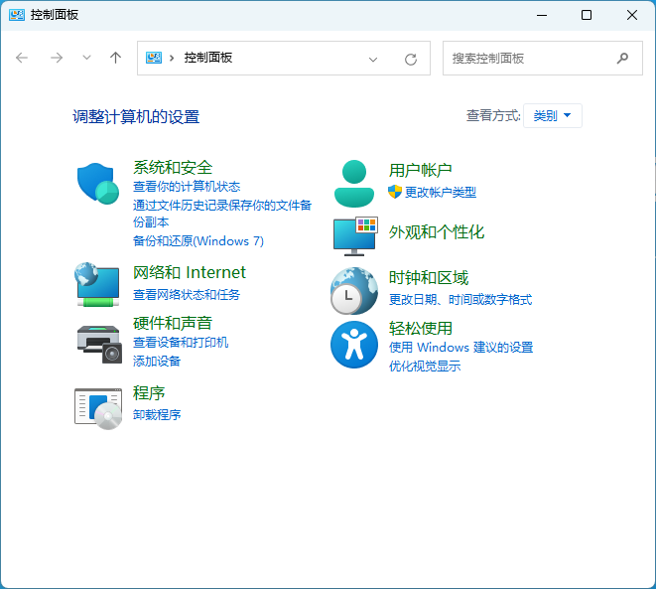
Task: Open the 用户帐户 category
Action: [421, 171]
